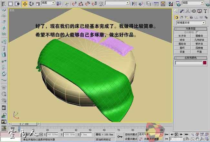The image size is (210, 142).
Task: Select the Cameras category icon
Action: (x=191, y=17)
